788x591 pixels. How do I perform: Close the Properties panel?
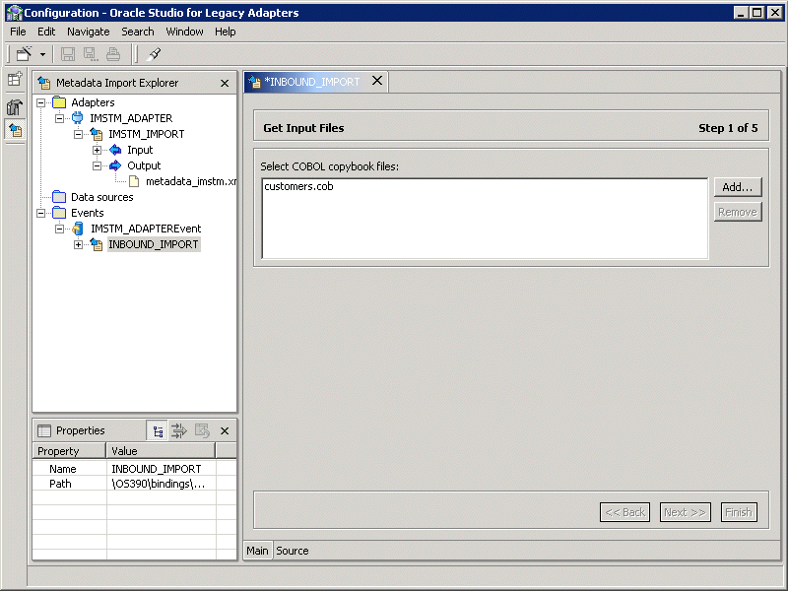[x=225, y=431]
